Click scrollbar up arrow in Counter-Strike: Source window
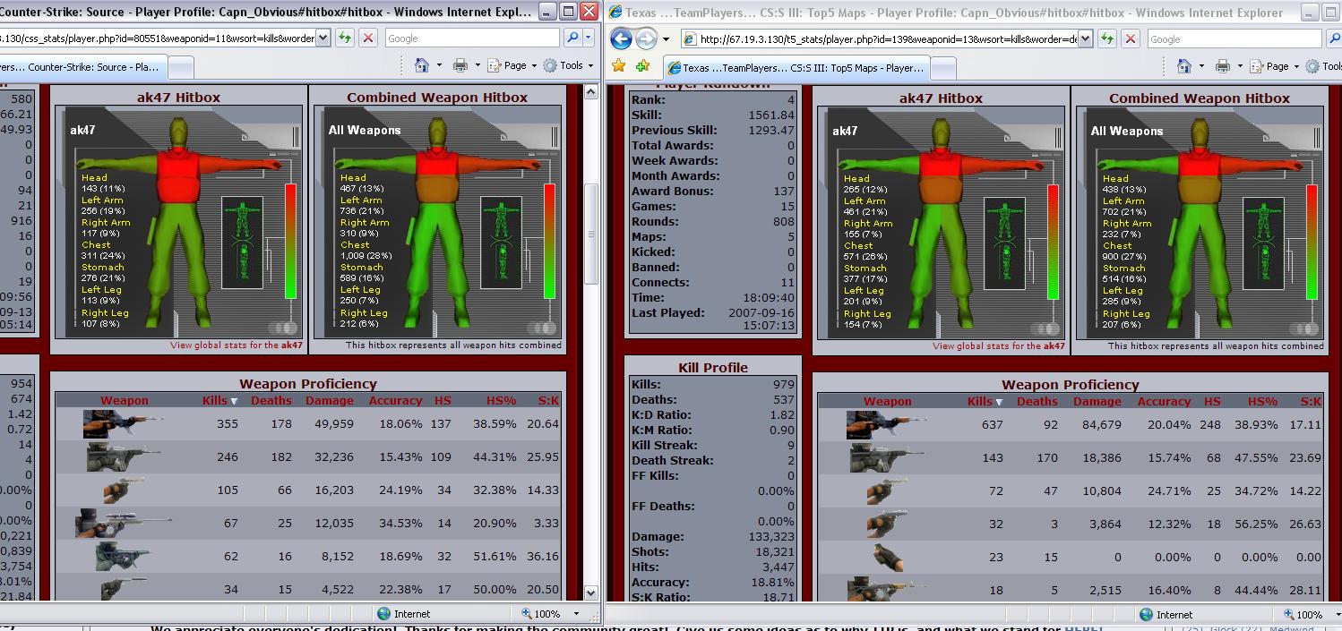 pos(590,91)
